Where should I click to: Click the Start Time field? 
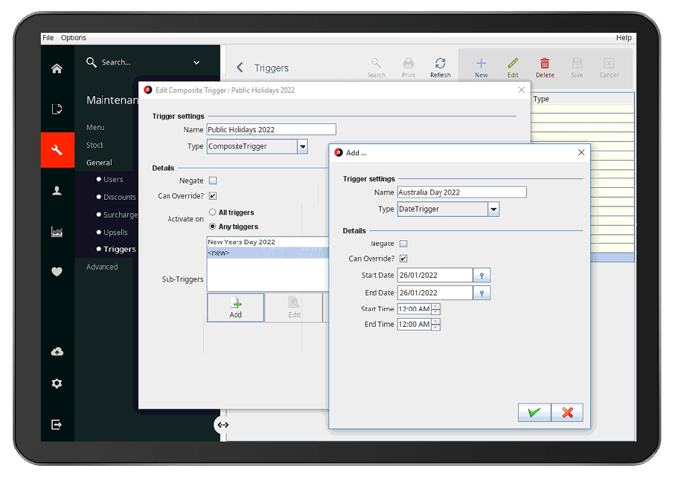(414, 309)
